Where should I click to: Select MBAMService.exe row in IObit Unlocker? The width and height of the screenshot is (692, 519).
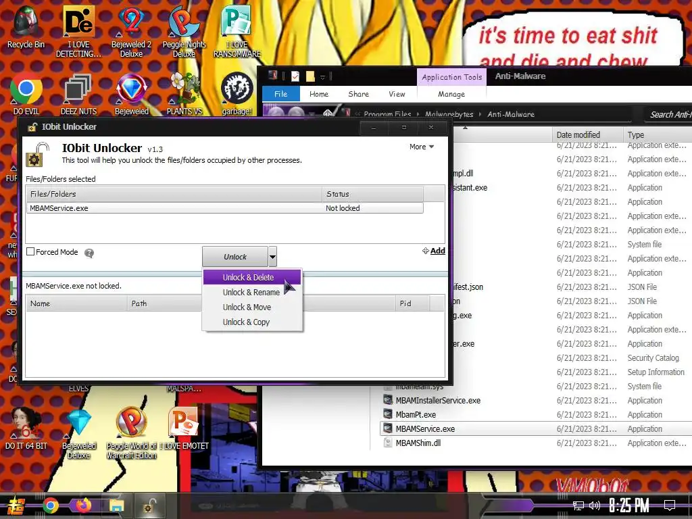pos(224,208)
